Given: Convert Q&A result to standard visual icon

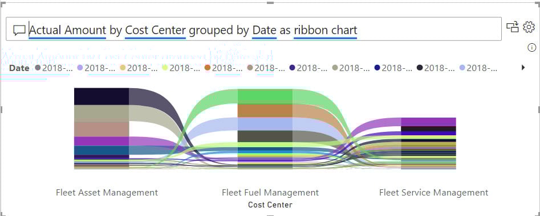Looking at the screenshot, I should (513, 27).
